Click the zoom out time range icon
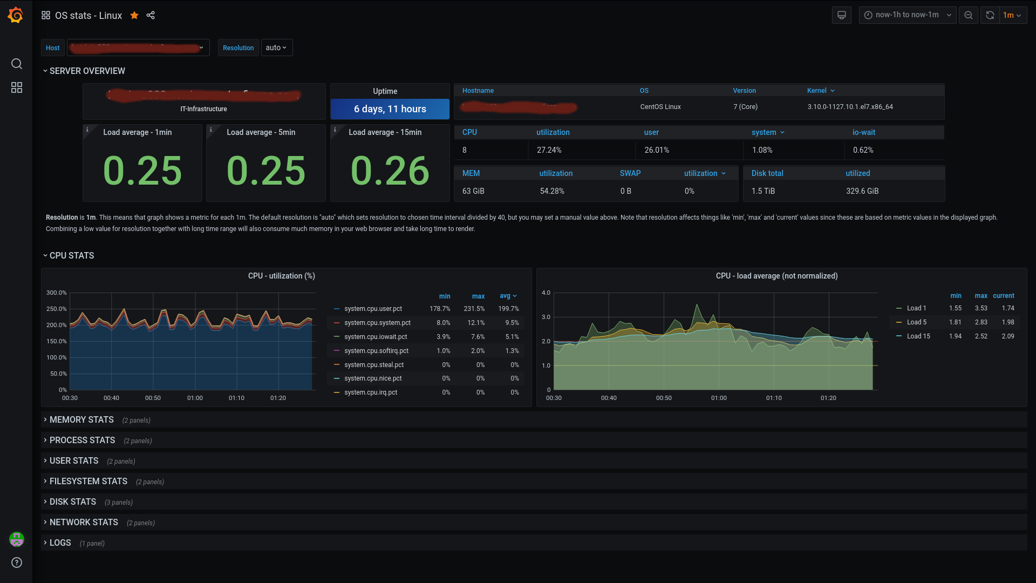The height and width of the screenshot is (583, 1036). pos(969,15)
